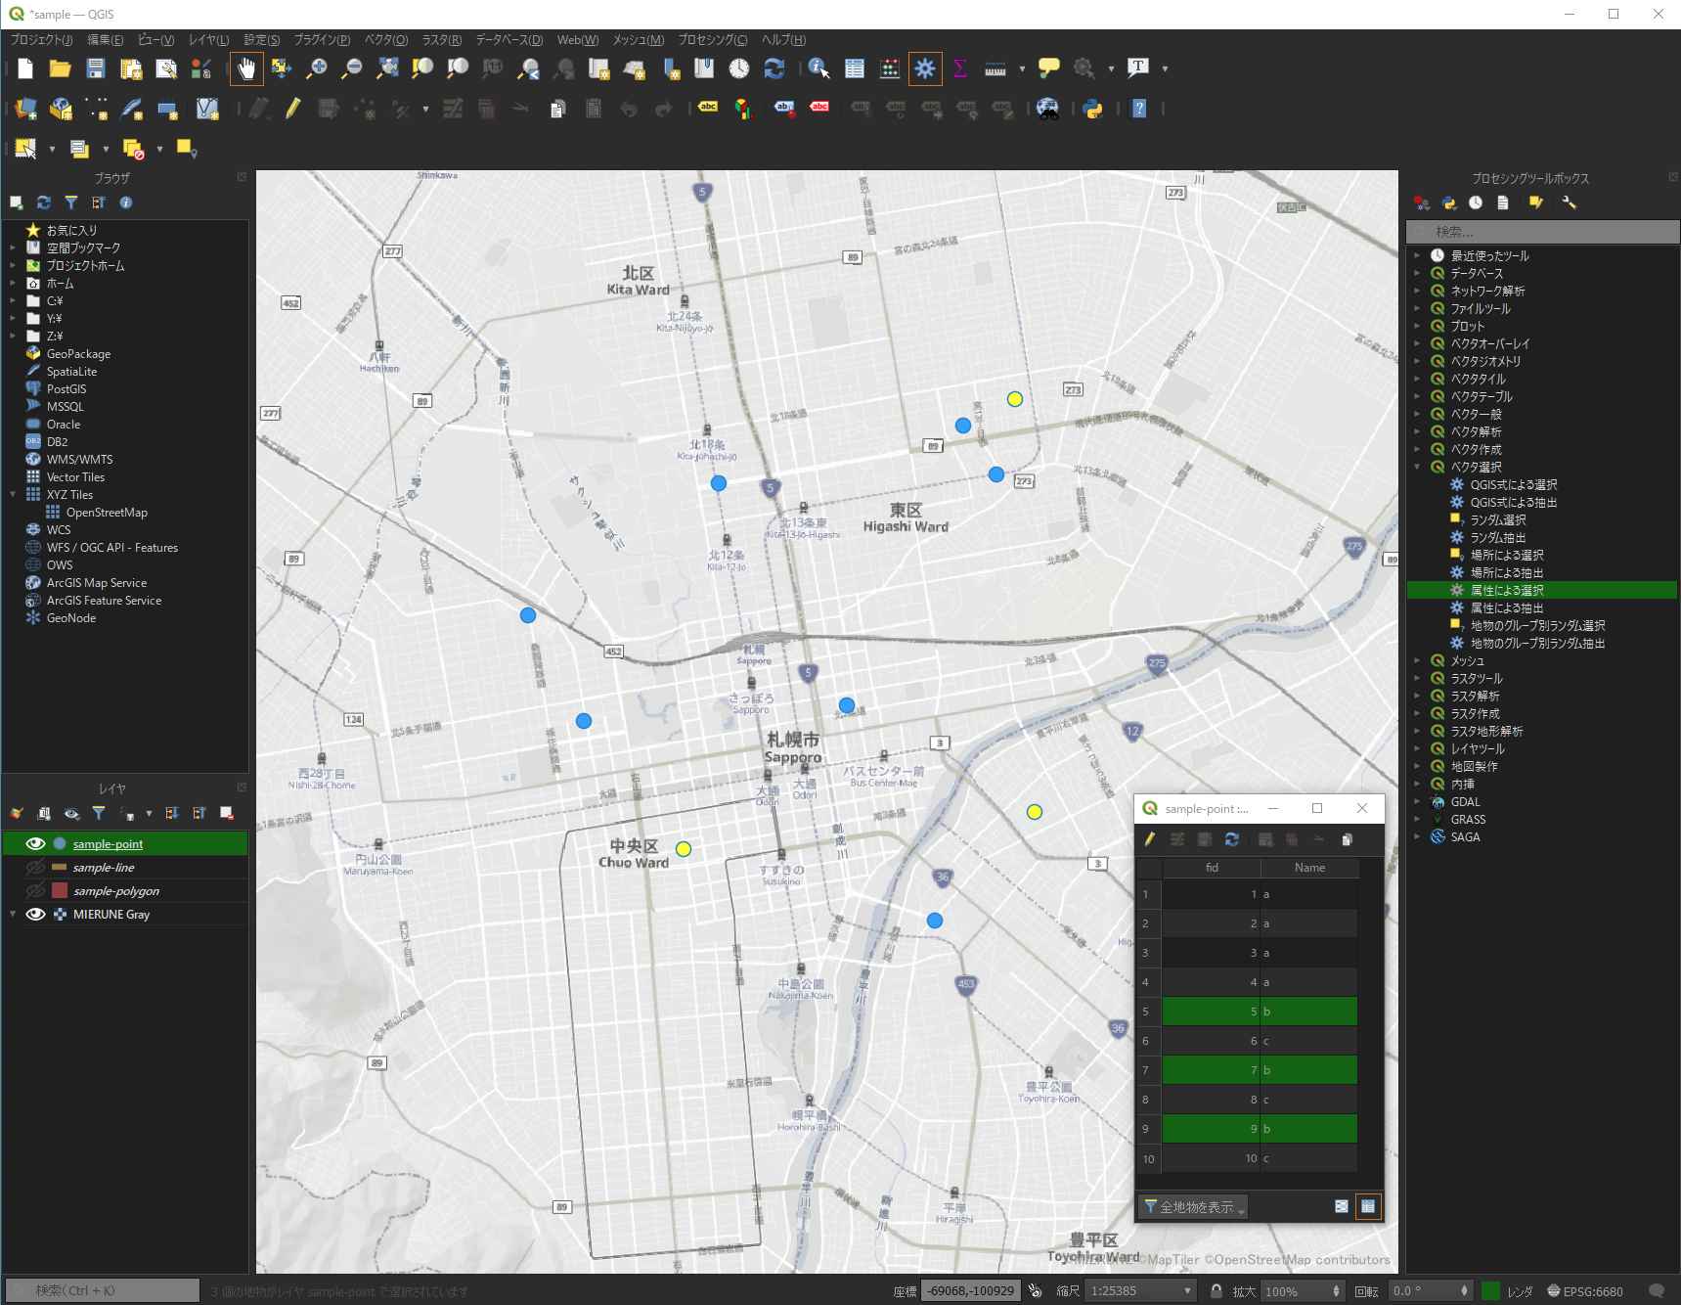Image resolution: width=1681 pixels, height=1305 pixels.
Task: Hide the MIERUNE Gray layer
Action: (36, 914)
